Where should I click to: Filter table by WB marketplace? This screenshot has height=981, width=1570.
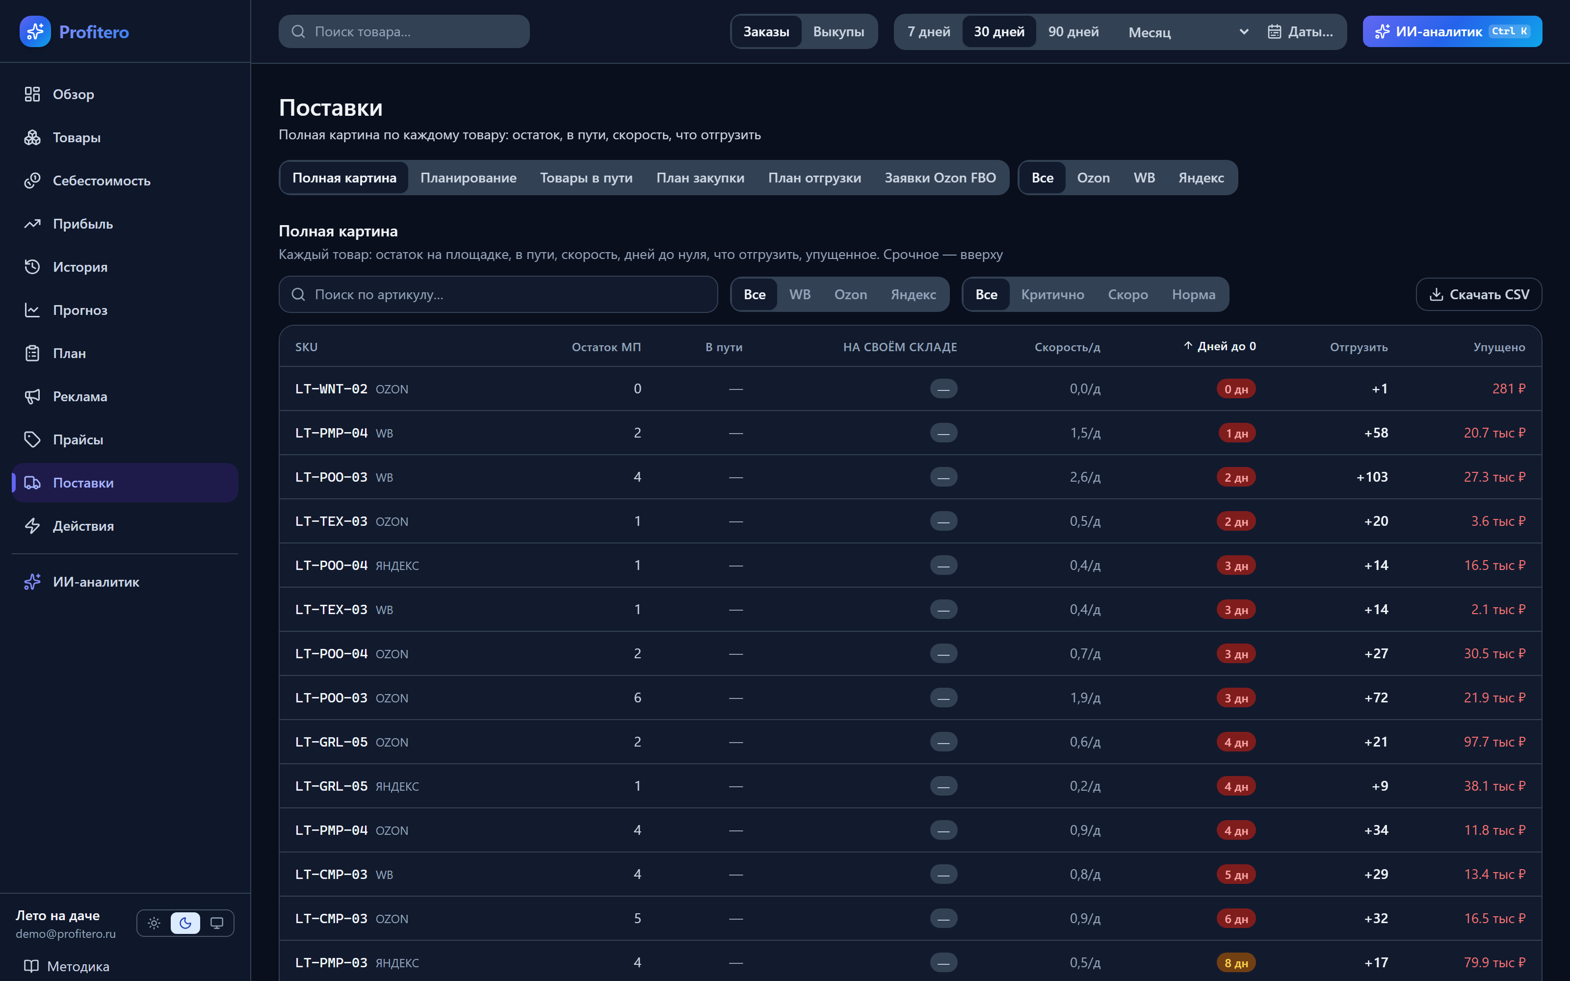799,295
